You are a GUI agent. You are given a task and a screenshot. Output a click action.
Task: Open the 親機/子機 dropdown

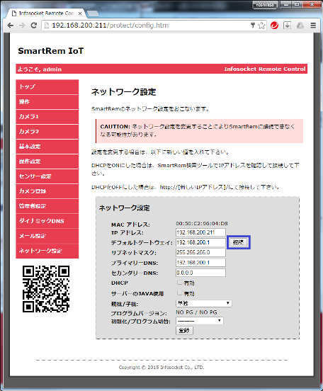point(204,303)
